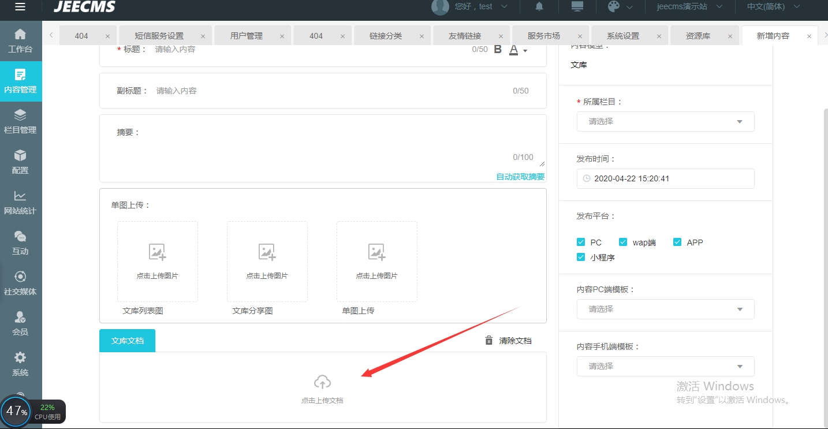Open the hamburger menu icon
Viewport: 828px width, 429px height.
point(20,7)
